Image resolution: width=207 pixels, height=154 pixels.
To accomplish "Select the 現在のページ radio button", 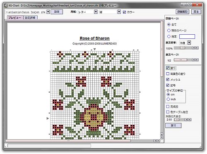I will 169,31.
